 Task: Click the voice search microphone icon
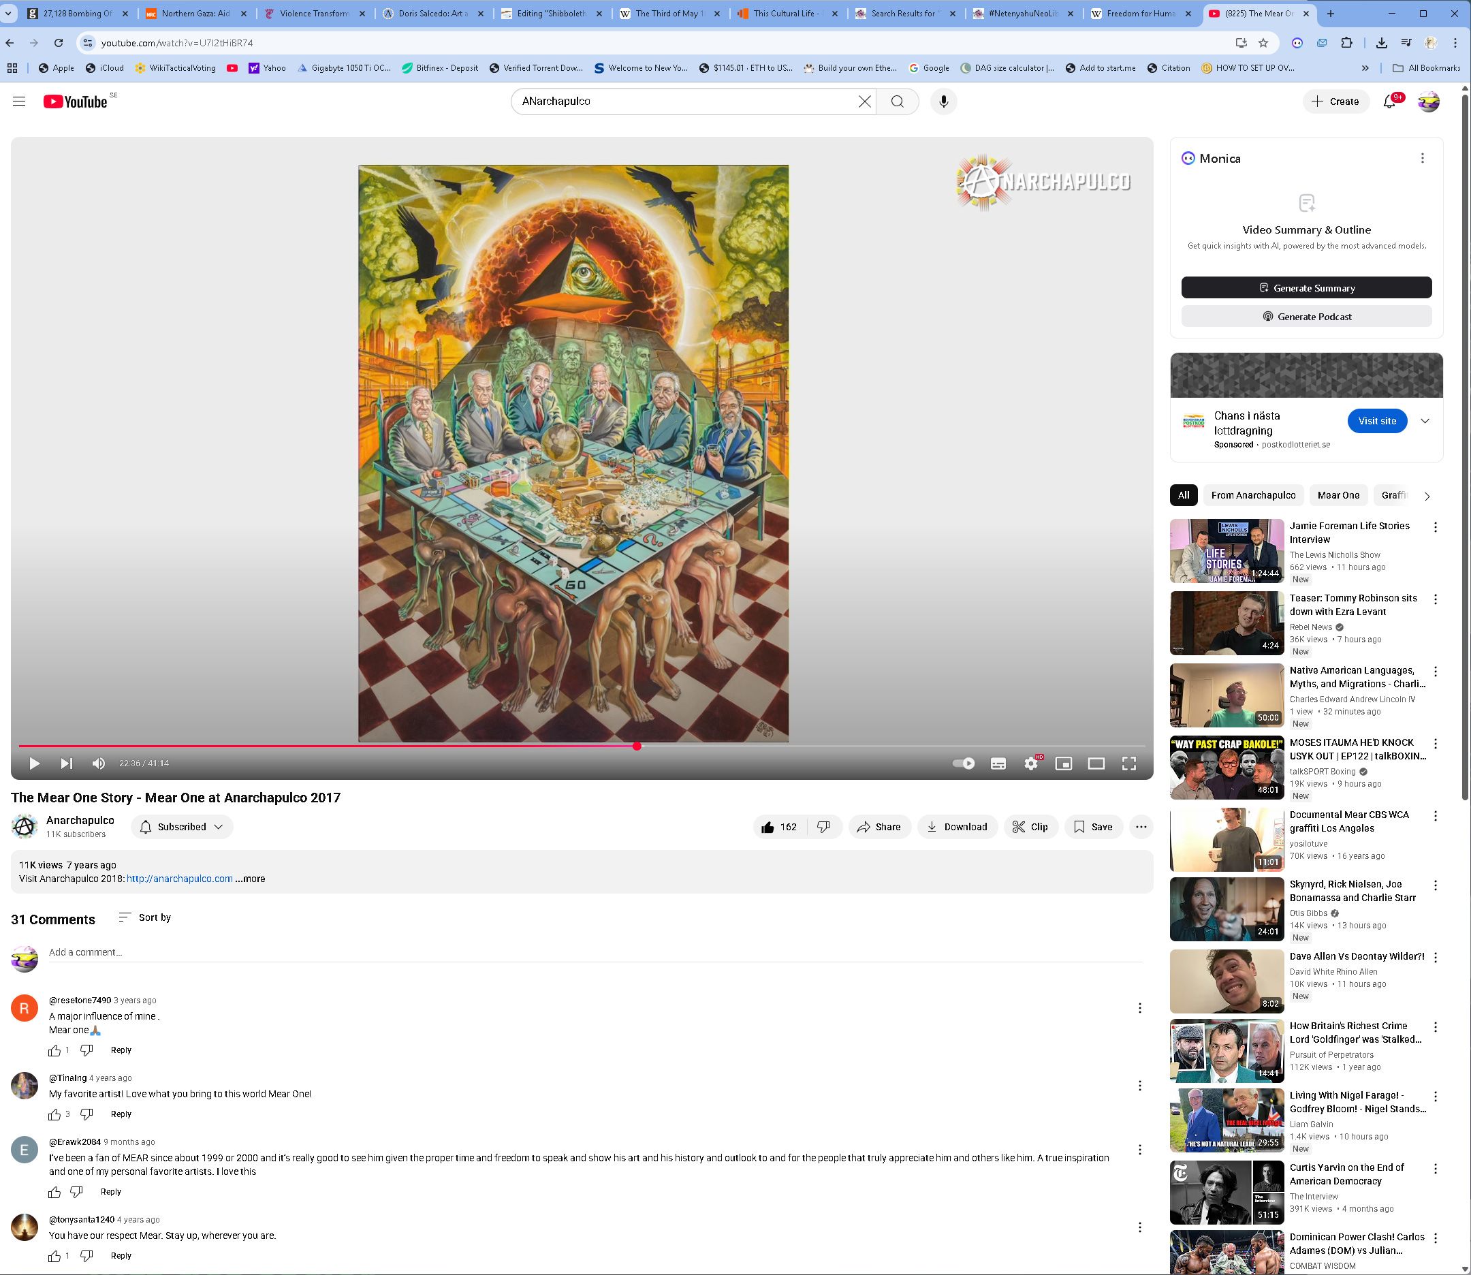coord(943,101)
